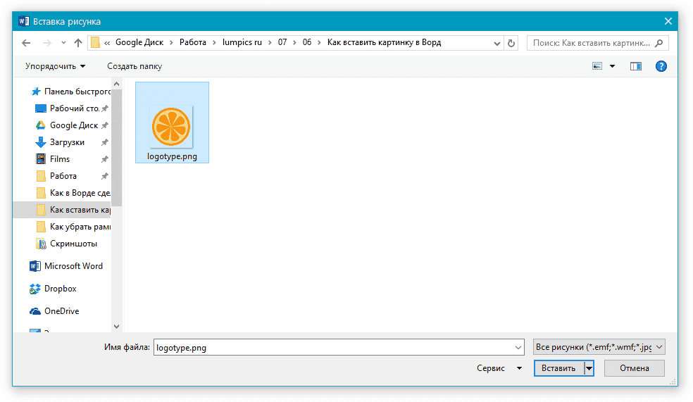Open Рабочий стол in the sidebar
Image resolution: width=693 pixels, height=402 pixels.
[72, 108]
